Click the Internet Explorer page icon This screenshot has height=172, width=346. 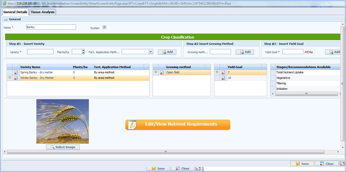point(4,3)
